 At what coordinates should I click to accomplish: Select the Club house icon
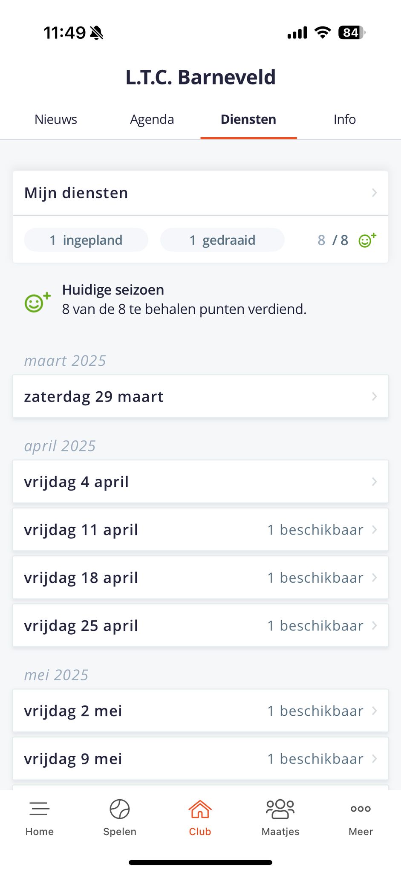click(x=200, y=809)
